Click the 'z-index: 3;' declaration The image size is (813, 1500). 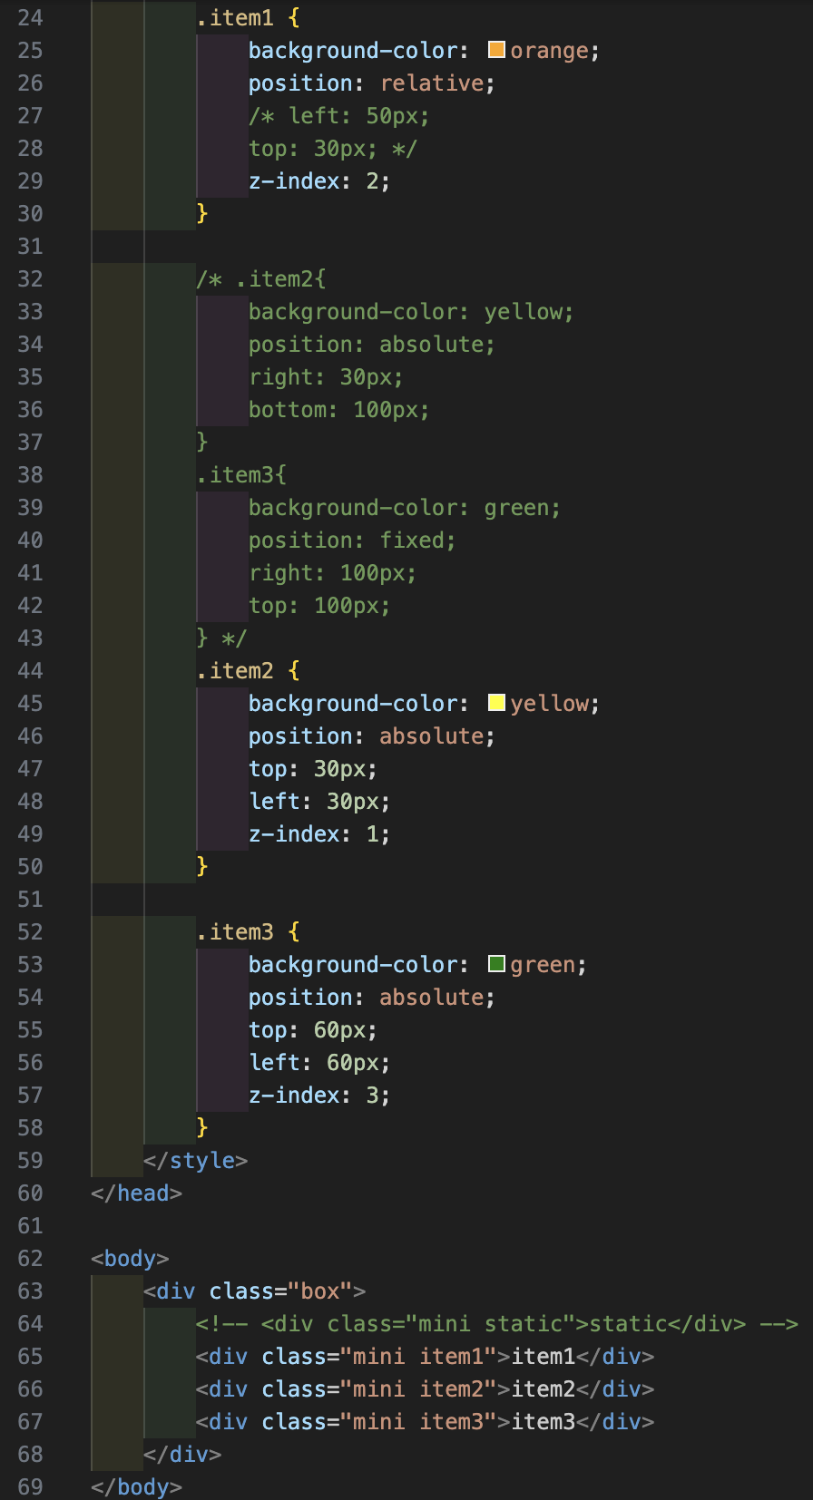tap(319, 1095)
